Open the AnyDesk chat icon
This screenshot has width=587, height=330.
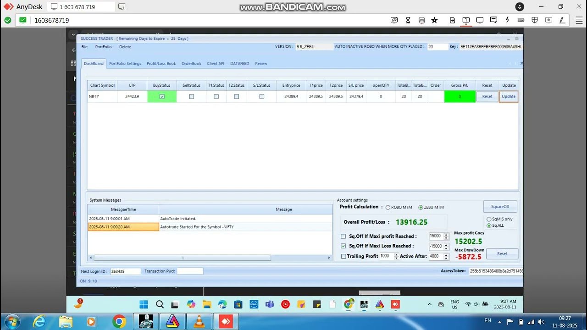[x=493, y=20]
